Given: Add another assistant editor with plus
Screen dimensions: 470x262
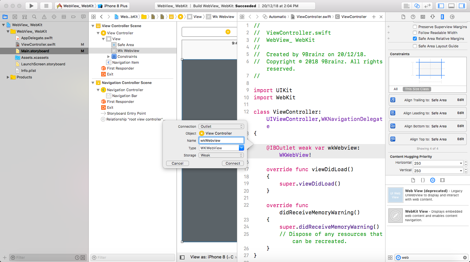Looking at the screenshot, I should (374, 17).
